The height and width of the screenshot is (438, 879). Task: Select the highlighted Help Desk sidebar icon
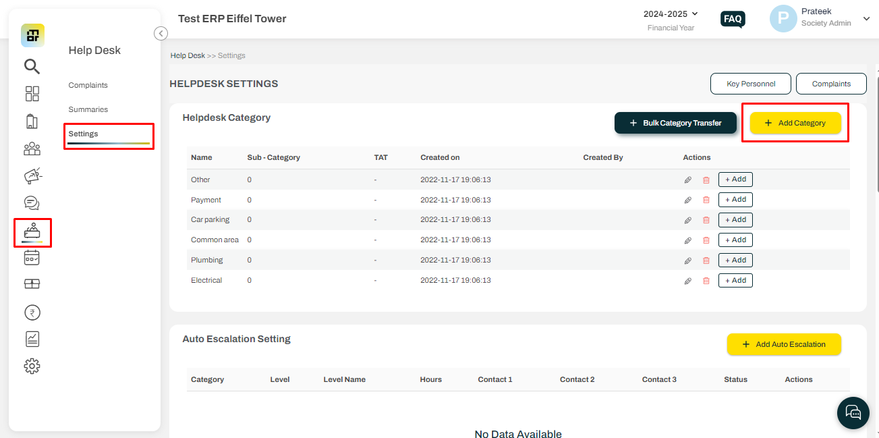tap(32, 231)
